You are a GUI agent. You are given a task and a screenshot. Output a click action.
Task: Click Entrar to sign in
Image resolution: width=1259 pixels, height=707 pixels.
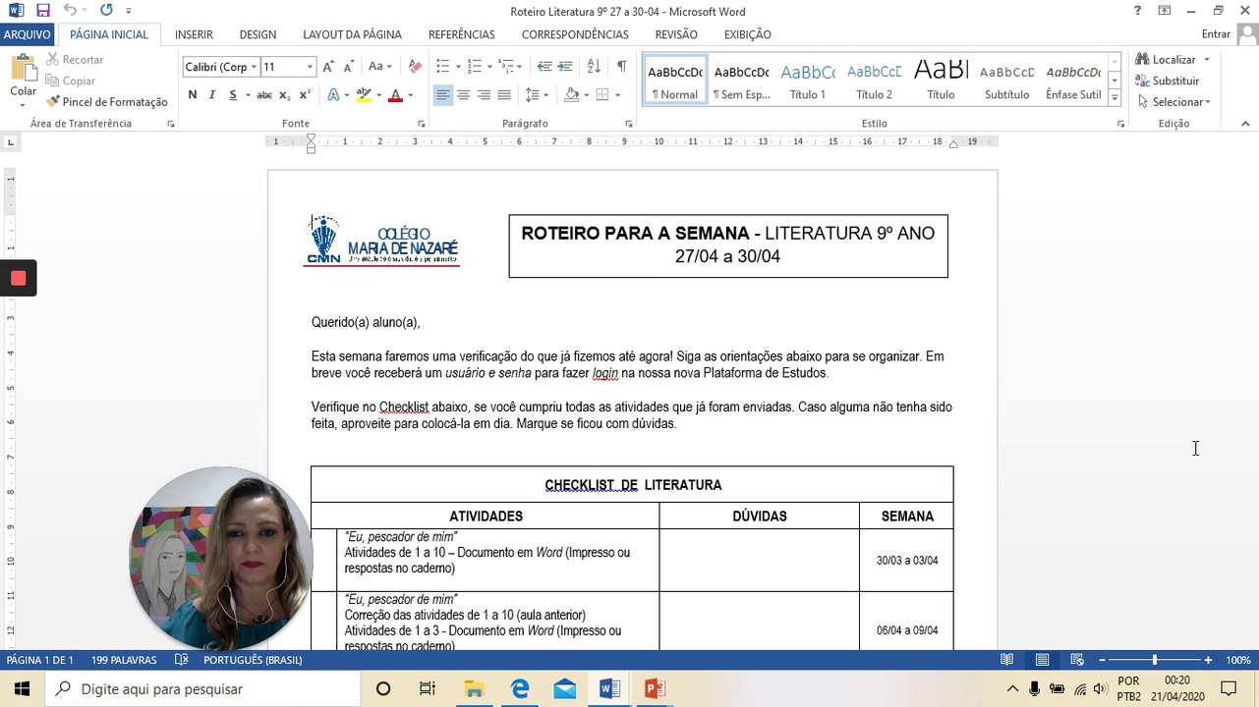[1216, 34]
